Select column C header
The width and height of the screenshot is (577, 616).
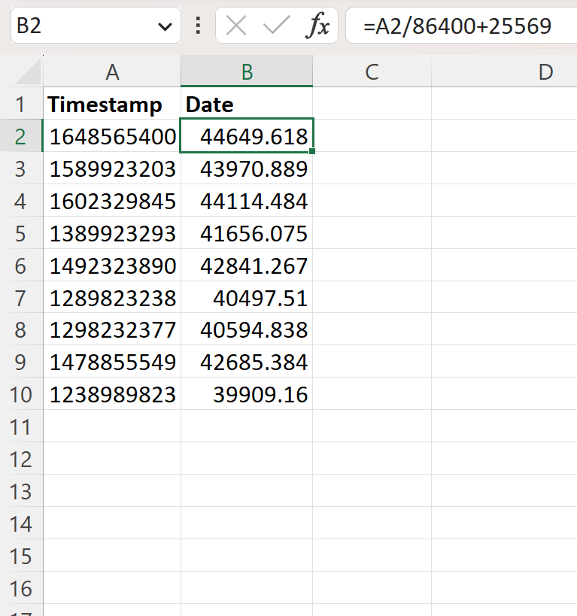(372, 72)
